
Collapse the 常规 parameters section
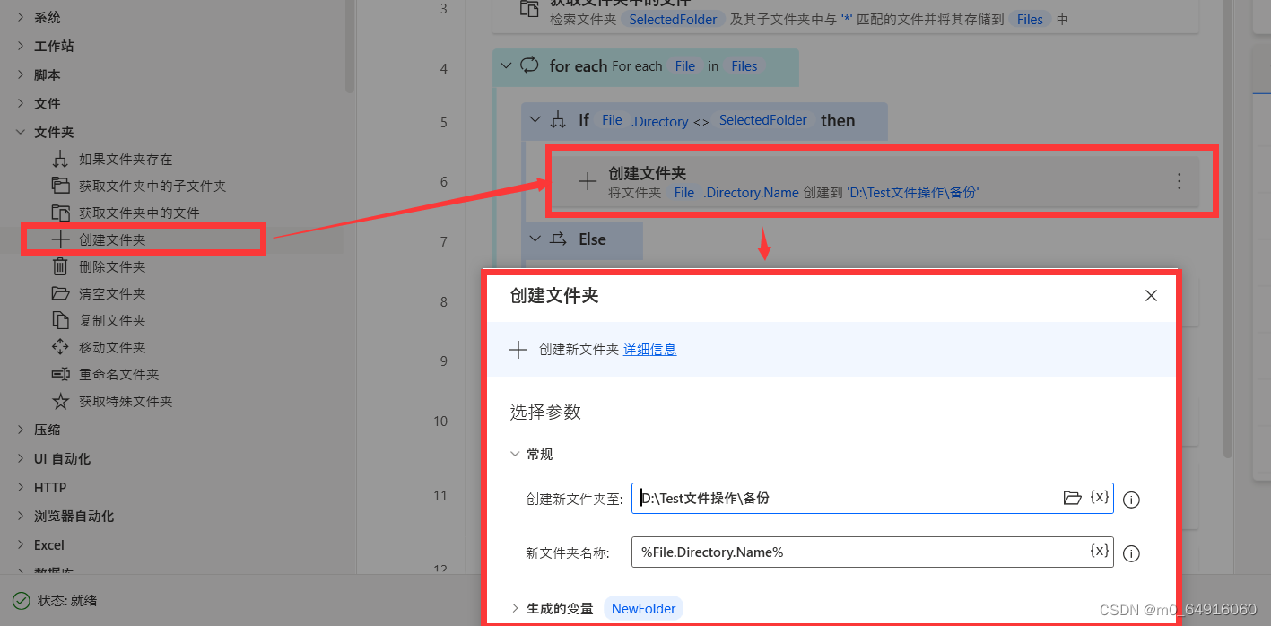pos(516,454)
